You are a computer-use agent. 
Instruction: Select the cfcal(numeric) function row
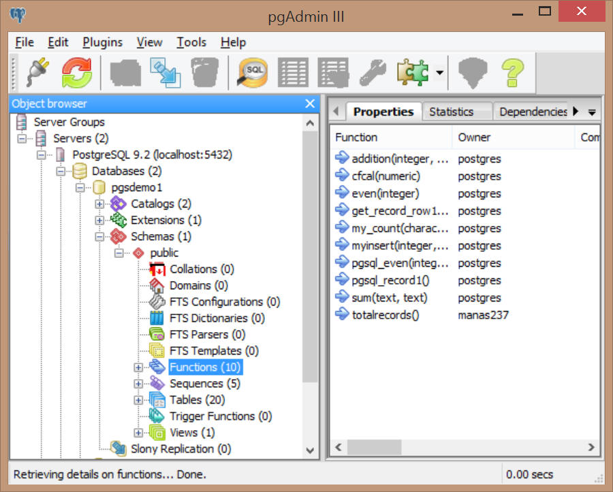click(x=465, y=176)
